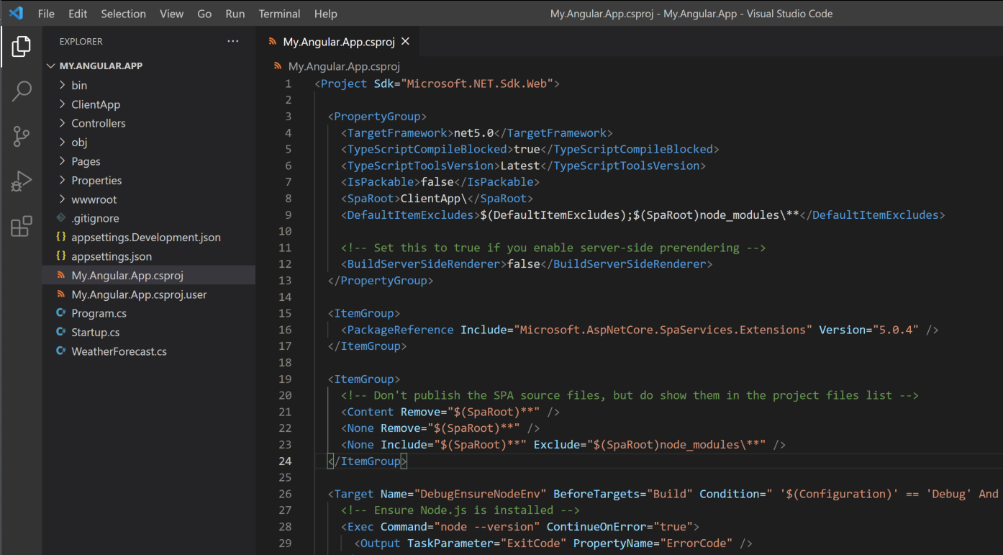Click the Explorer more actions ellipsis
1003x555 pixels.
232,42
